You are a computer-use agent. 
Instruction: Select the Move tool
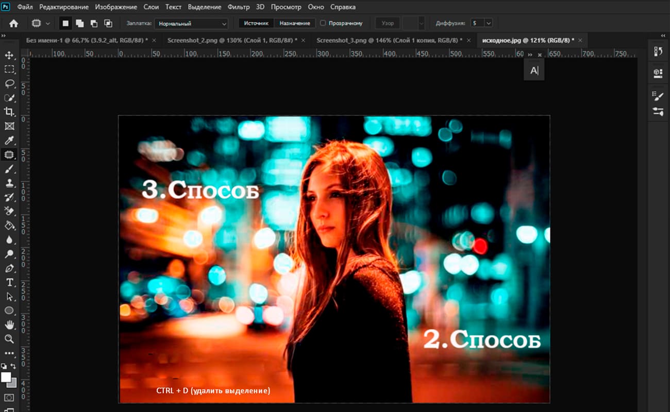pyautogui.click(x=9, y=55)
